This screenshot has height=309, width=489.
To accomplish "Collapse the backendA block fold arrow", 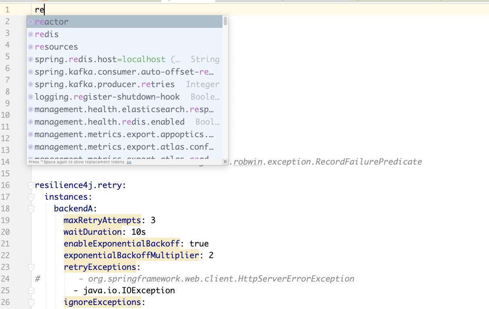I will (x=31, y=209).
